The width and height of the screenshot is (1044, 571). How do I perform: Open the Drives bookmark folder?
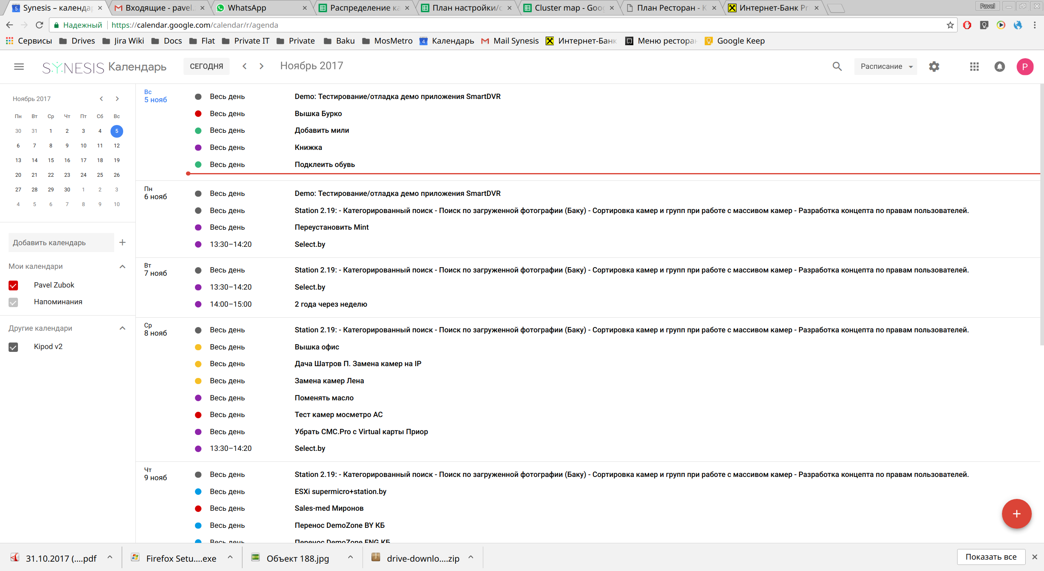click(x=77, y=41)
